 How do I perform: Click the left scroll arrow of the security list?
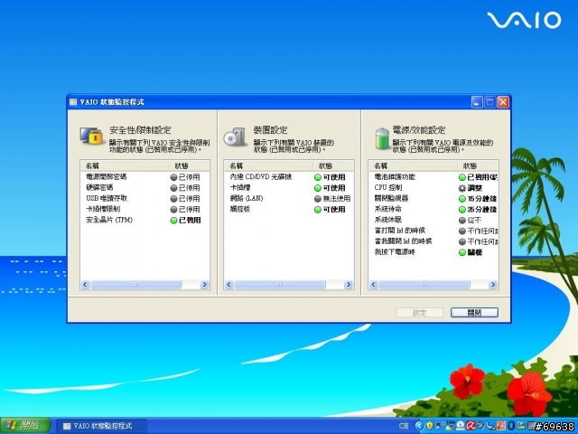click(x=85, y=285)
